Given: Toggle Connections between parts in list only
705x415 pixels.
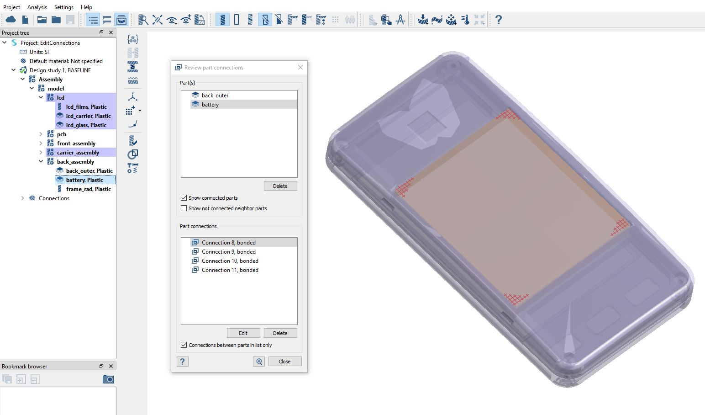Looking at the screenshot, I should coord(184,345).
